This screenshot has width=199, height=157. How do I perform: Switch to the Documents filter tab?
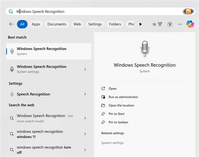pyautogui.click(x=57, y=24)
